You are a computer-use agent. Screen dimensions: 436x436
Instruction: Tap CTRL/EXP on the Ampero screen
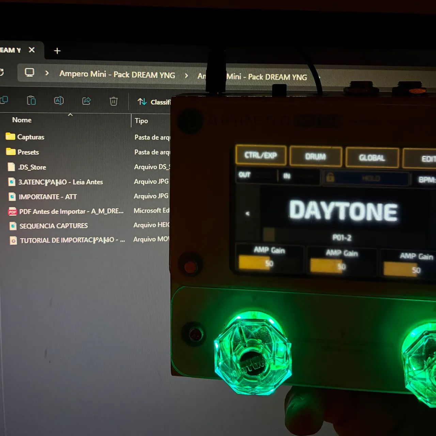click(261, 155)
